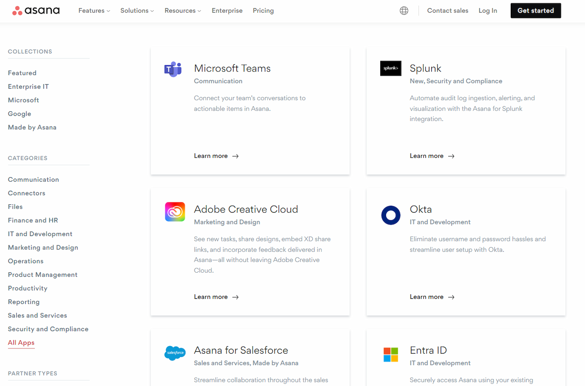Click the Okta logo icon
585x386 pixels.
point(391,215)
